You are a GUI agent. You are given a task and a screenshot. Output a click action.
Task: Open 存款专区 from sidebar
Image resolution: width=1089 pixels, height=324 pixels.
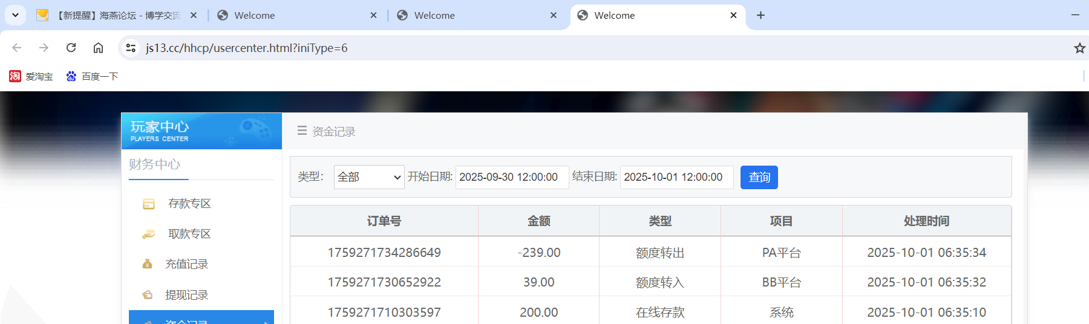189,204
